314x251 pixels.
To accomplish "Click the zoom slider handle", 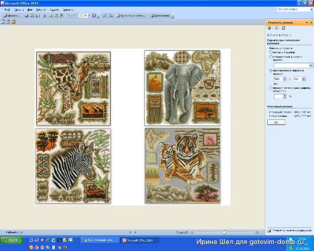I will point(224,232).
